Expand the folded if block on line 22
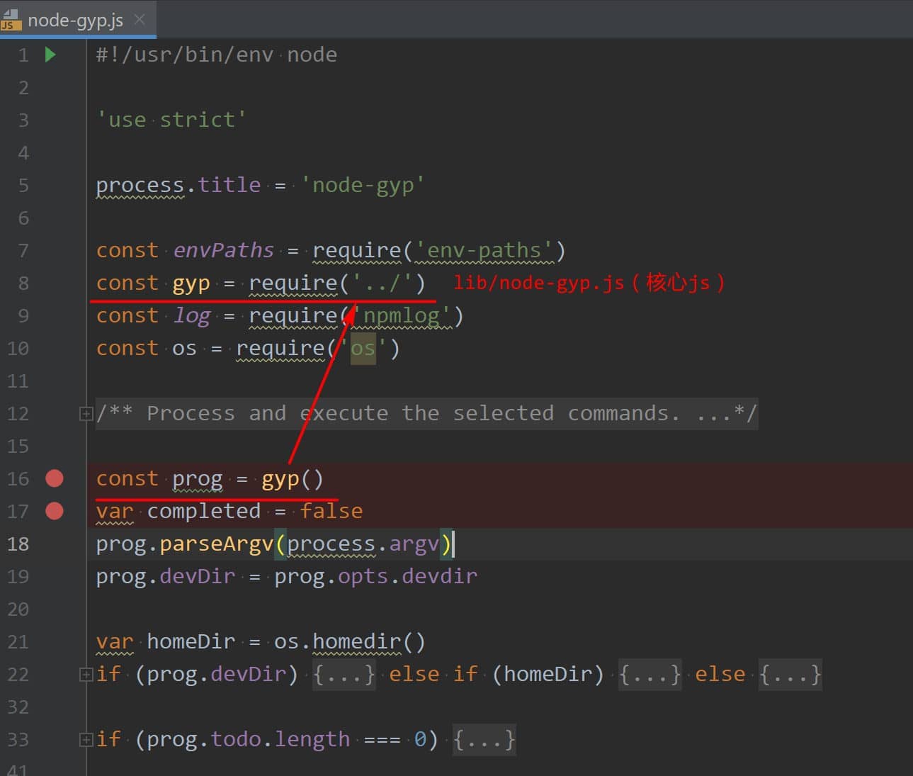 (86, 675)
